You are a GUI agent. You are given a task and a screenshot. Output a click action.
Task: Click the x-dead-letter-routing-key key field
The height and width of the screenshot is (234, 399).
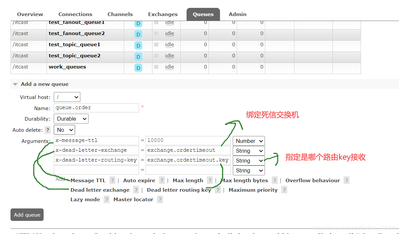click(x=96, y=160)
